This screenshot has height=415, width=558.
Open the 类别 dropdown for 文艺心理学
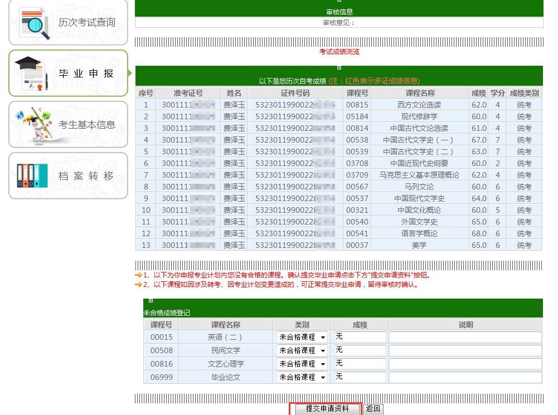tap(303, 364)
